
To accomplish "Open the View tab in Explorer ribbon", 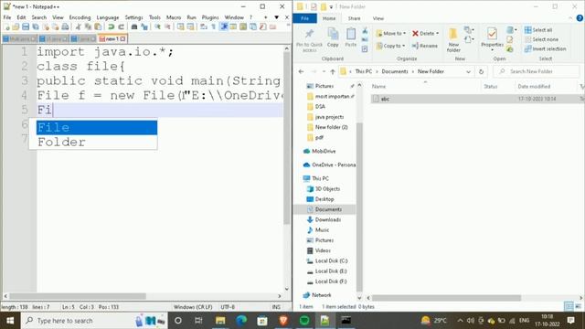I will click(x=378, y=18).
